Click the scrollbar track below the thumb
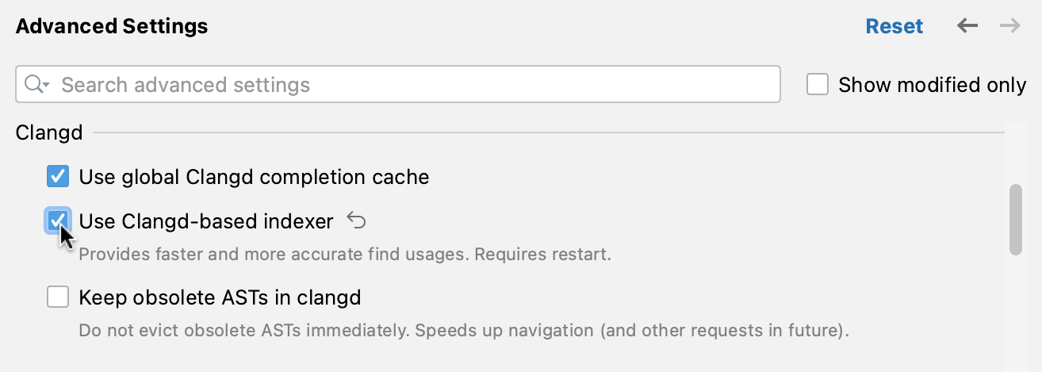This screenshot has height=372, width=1042. point(1015,317)
